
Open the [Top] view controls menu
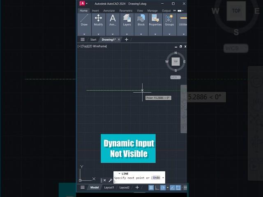(85, 46)
